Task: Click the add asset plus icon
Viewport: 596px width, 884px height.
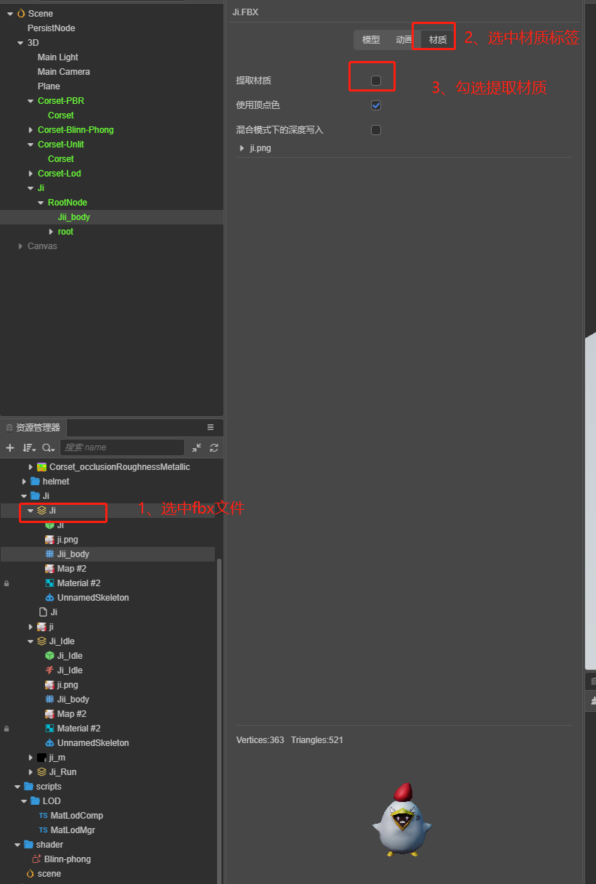Action: pyautogui.click(x=10, y=447)
